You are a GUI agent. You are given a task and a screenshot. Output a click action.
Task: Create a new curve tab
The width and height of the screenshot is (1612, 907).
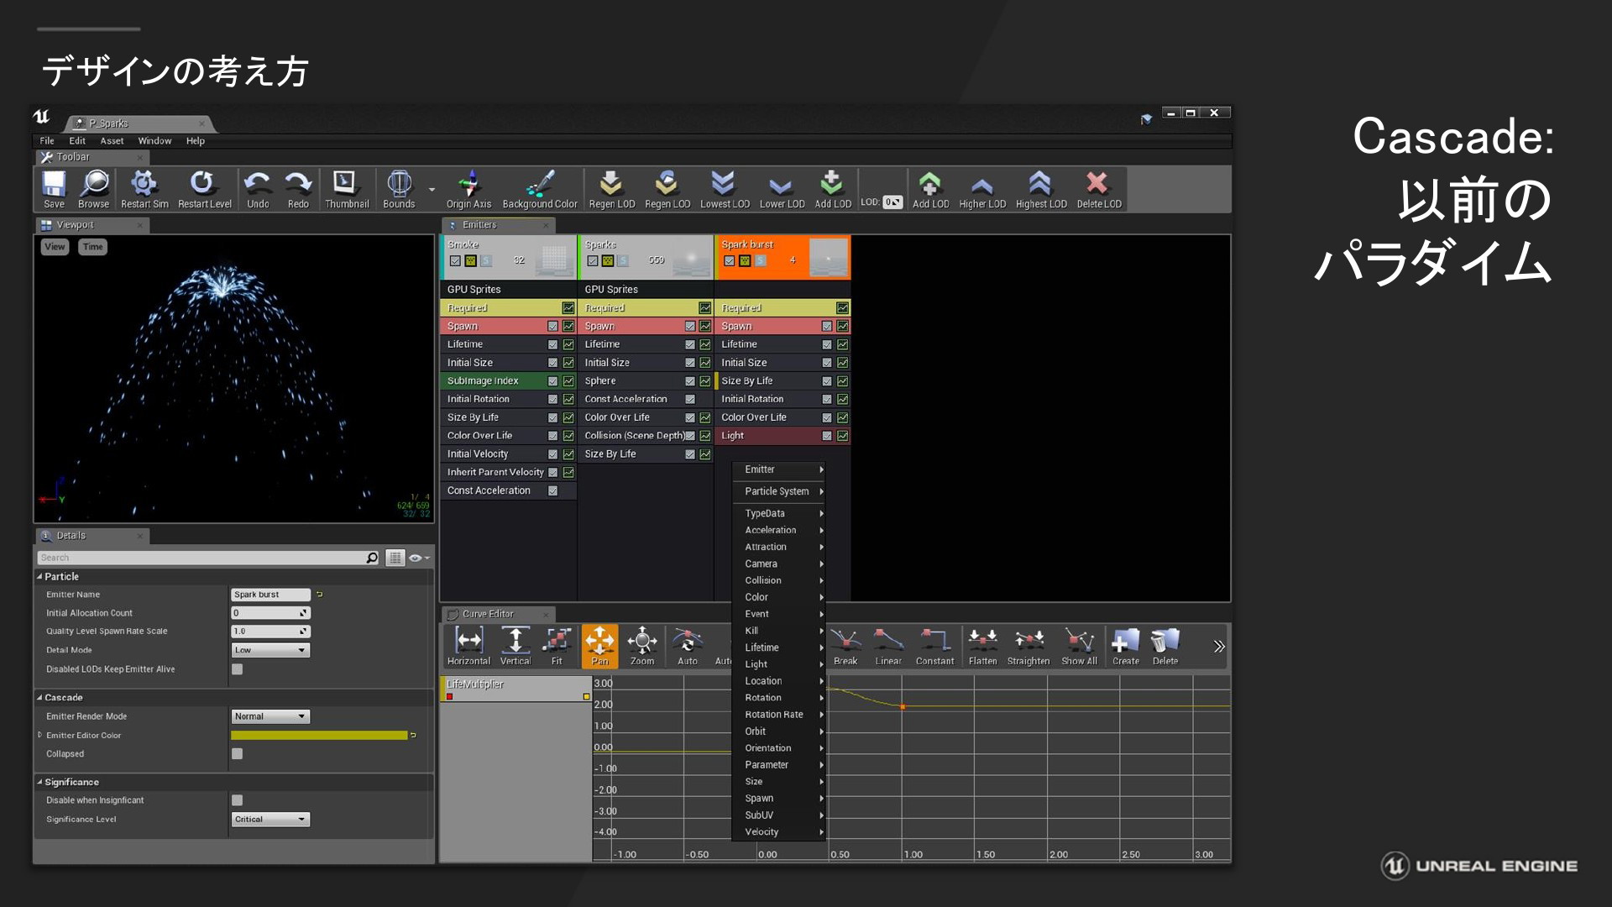click(1126, 646)
